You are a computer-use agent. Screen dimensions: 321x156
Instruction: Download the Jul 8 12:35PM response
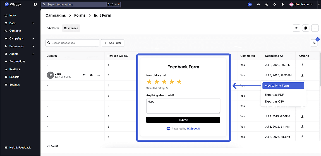click(302, 75)
